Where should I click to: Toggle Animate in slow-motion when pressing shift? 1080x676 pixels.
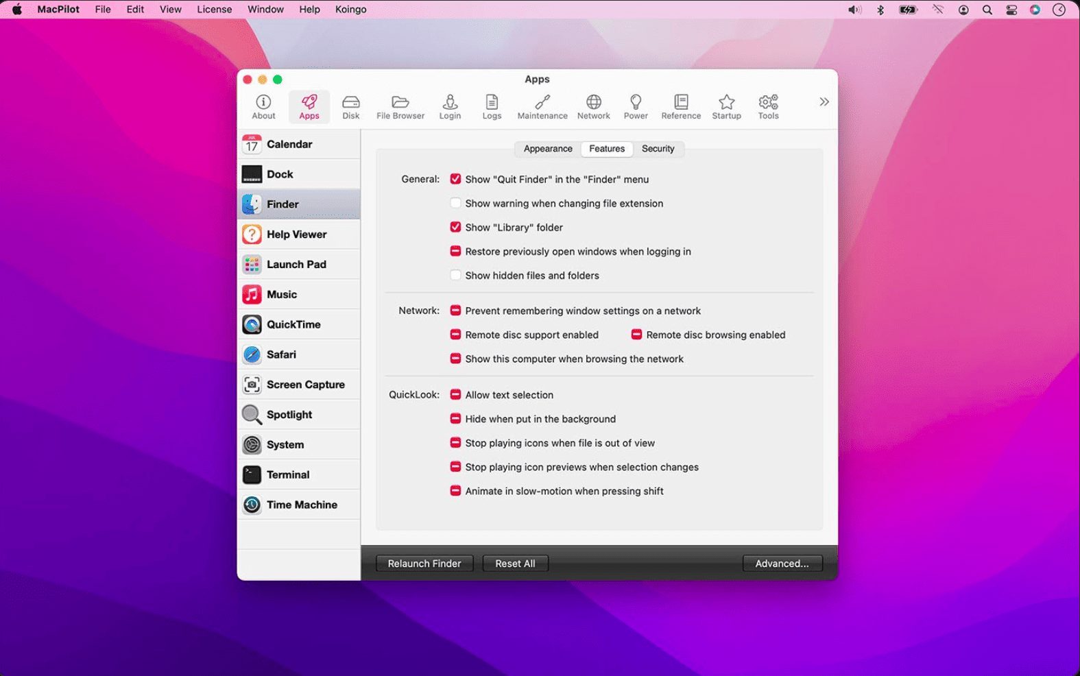pos(455,490)
